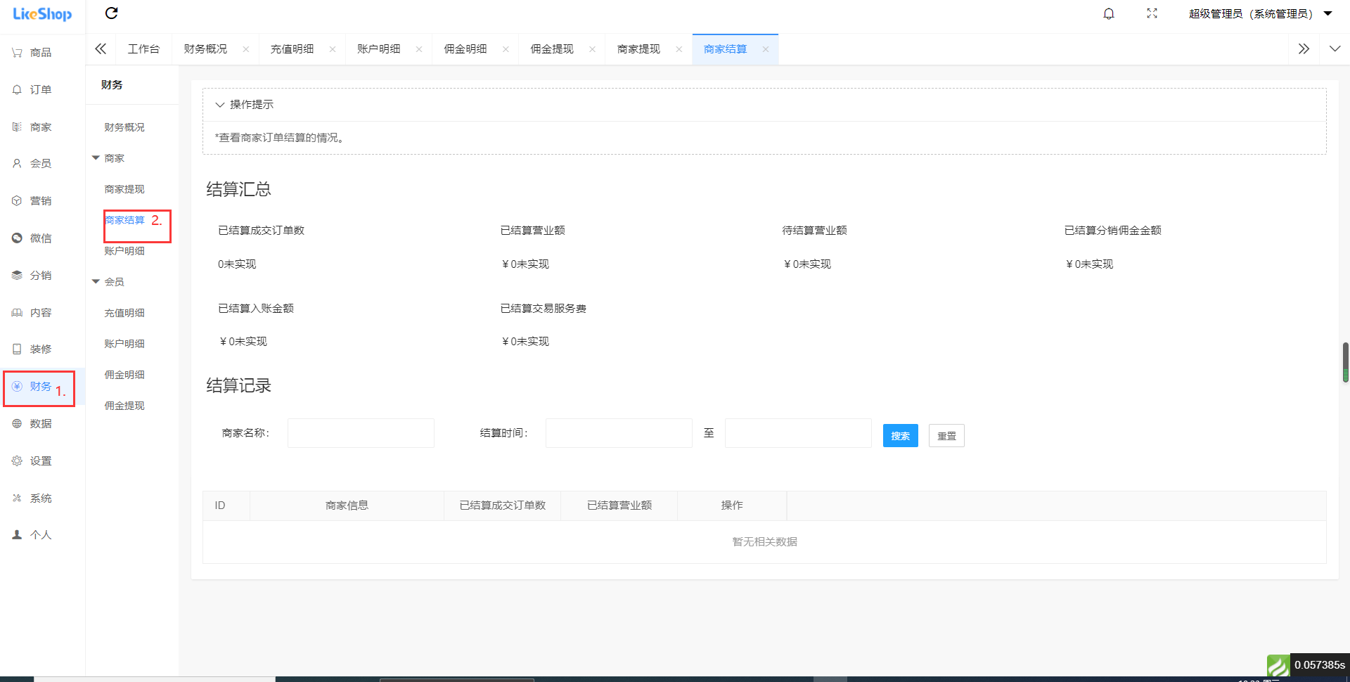Open 个人 in the sidebar

[41, 535]
